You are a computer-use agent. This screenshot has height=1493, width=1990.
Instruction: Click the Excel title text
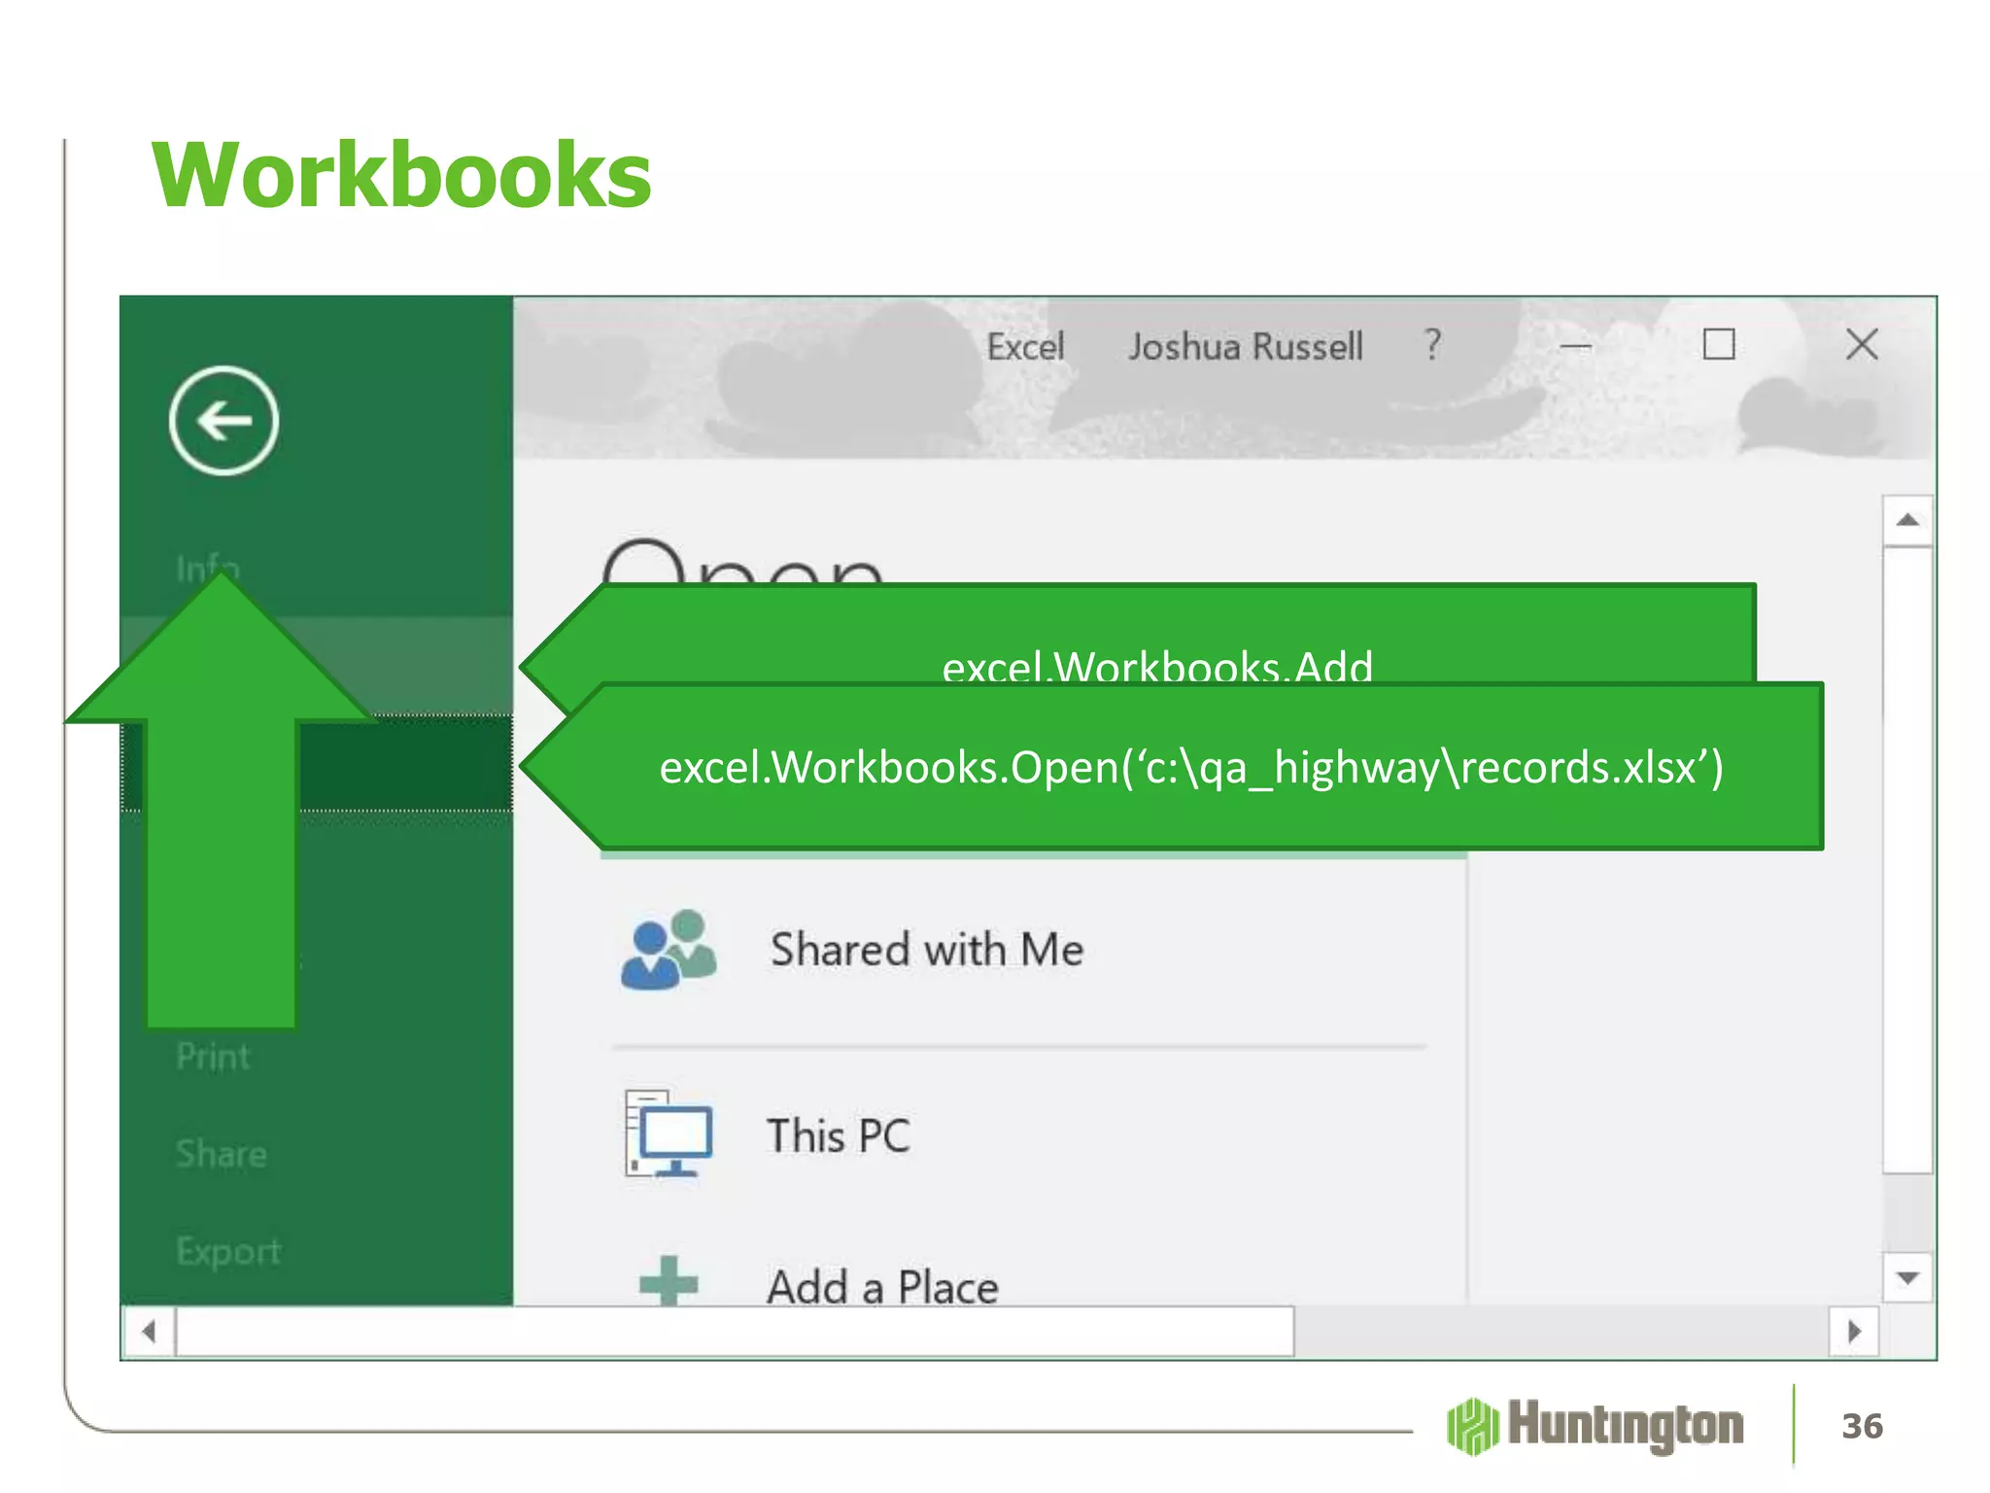pos(1025,347)
